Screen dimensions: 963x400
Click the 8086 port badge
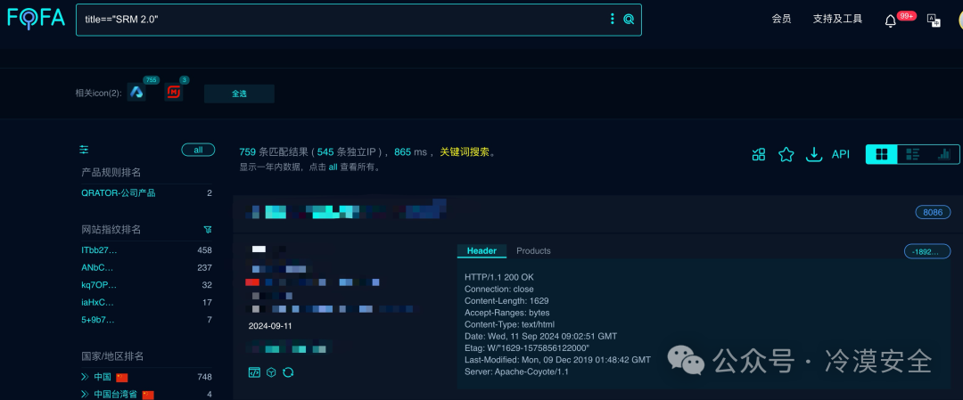click(x=933, y=212)
